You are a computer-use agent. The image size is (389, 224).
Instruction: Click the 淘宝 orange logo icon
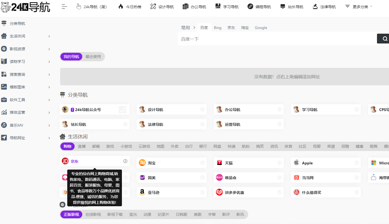point(142,163)
